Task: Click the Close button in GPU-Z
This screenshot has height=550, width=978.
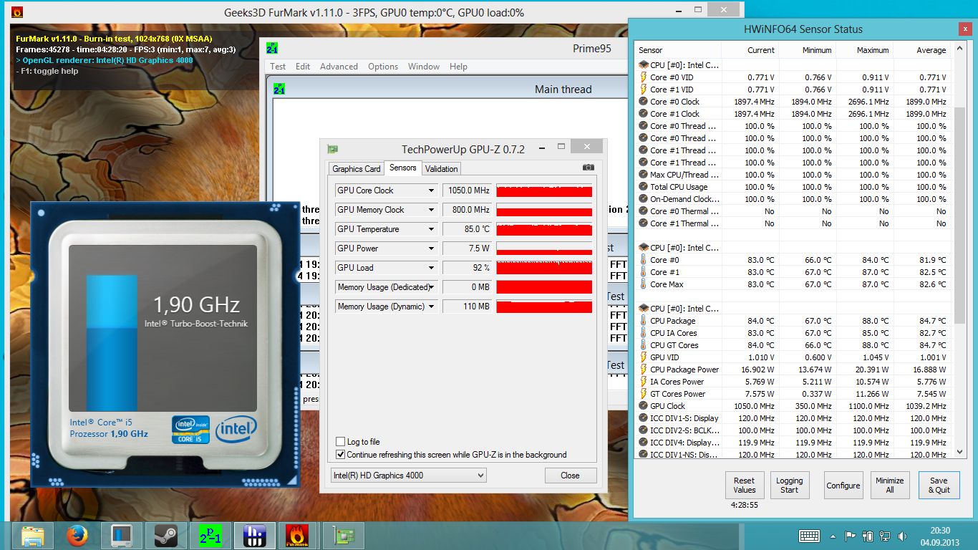Action: click(571, 475)
